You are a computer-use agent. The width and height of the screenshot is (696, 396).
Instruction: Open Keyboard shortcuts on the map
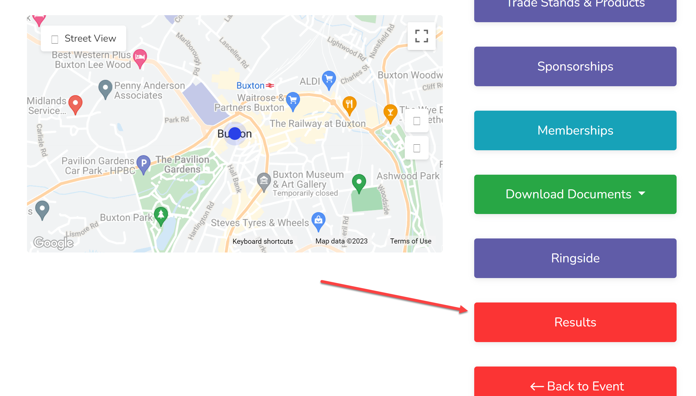263,241
